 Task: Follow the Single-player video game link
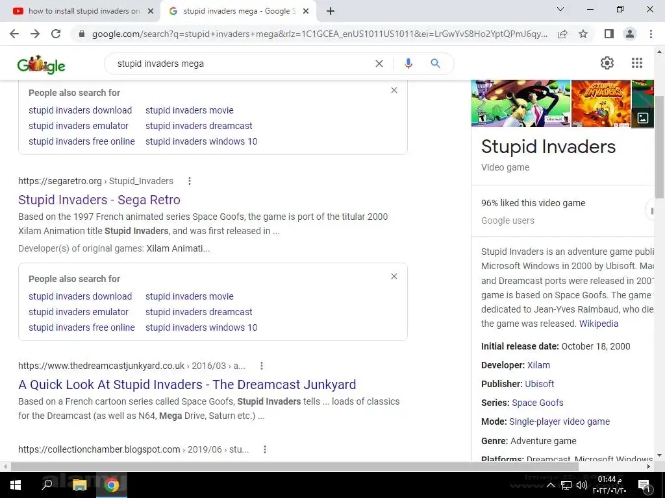[x=559, y=421]
